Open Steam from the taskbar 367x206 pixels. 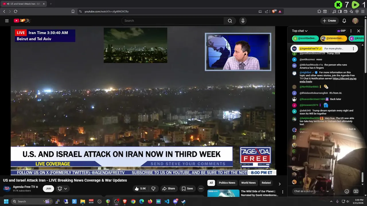tap(183, 201)
